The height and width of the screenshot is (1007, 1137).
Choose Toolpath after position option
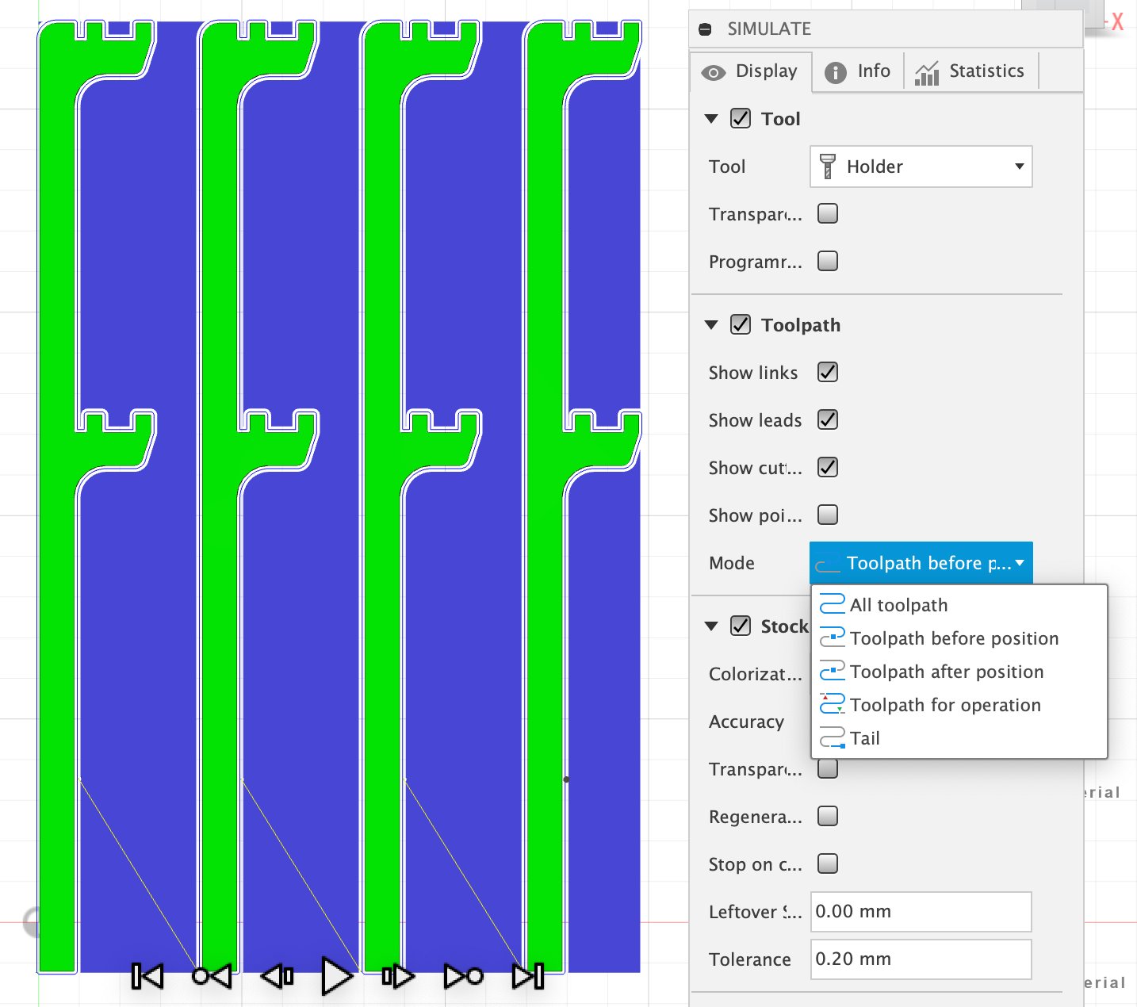pos(959,672)
